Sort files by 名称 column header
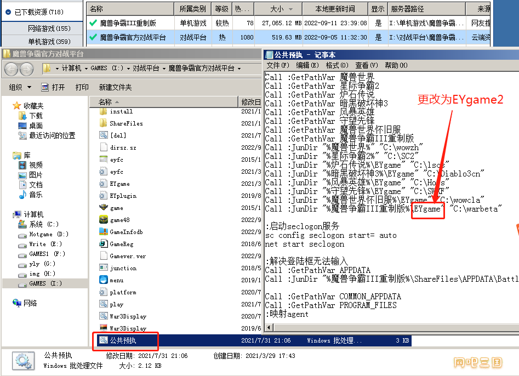 tap(163, 102)
